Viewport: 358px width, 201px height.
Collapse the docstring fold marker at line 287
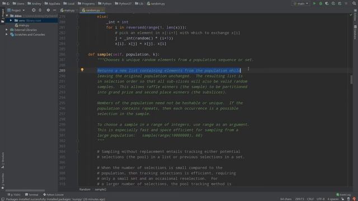point(78,60)
